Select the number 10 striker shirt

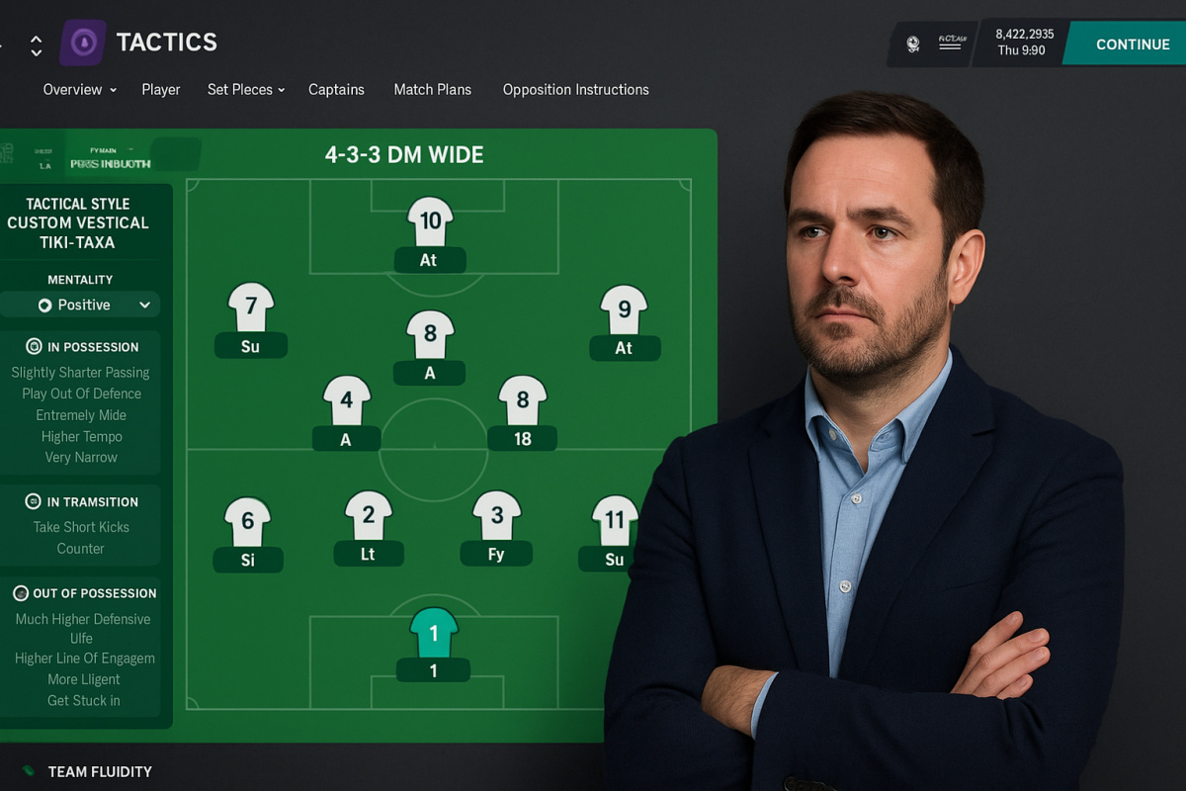tap(430, 221)
